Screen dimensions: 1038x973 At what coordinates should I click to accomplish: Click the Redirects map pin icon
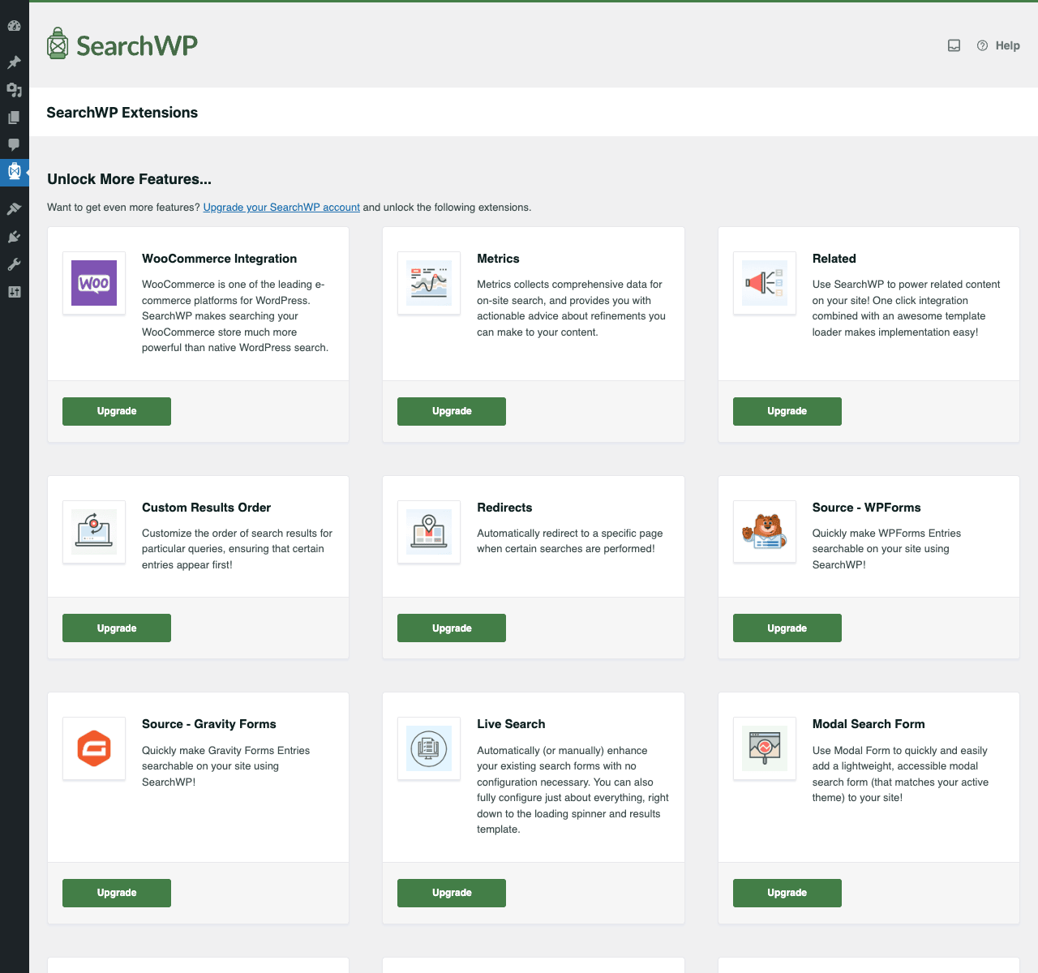(x=429, y=532)
